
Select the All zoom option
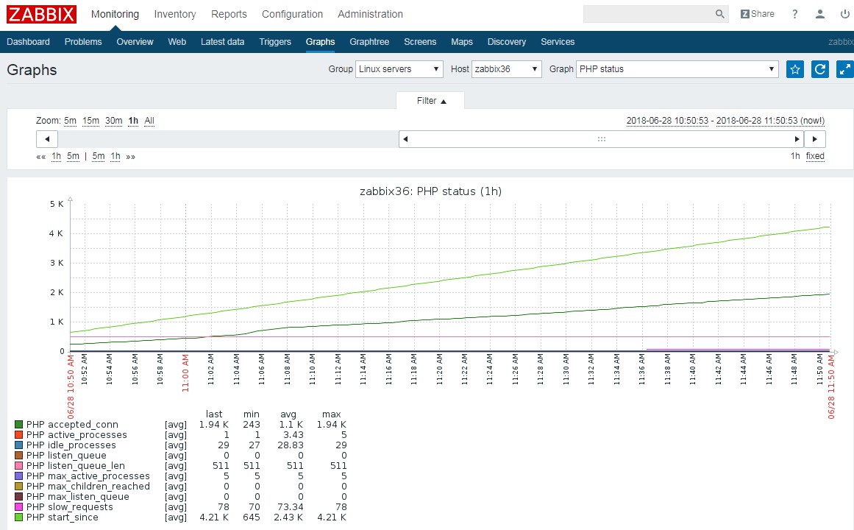(x=149, y=121)
